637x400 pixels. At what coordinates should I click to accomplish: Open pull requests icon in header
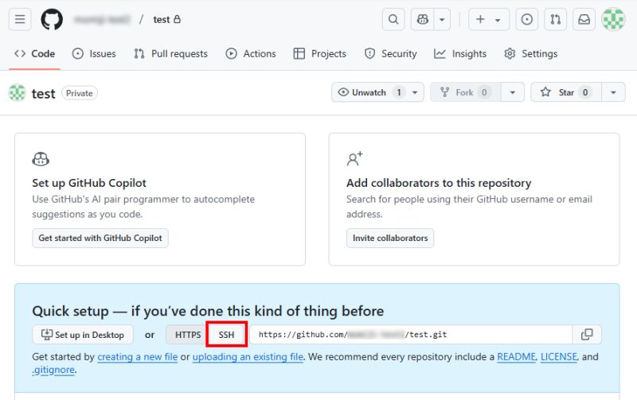[555, 19]
